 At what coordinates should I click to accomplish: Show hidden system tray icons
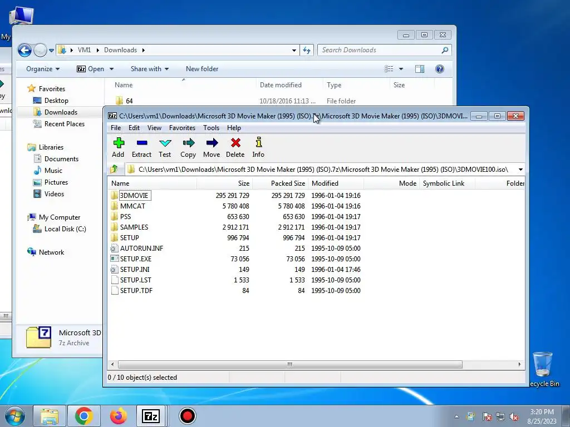456,416
